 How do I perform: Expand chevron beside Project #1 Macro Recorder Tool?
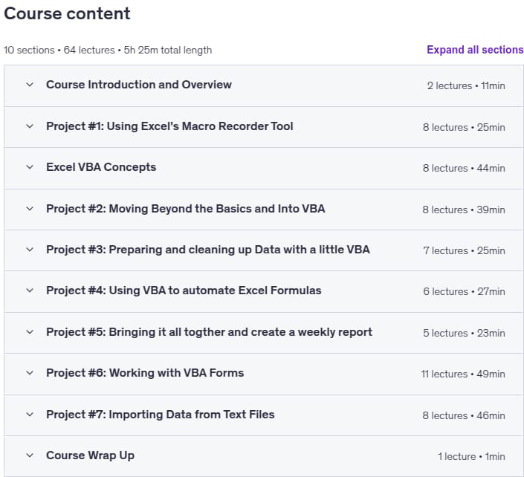click(30, 126)
